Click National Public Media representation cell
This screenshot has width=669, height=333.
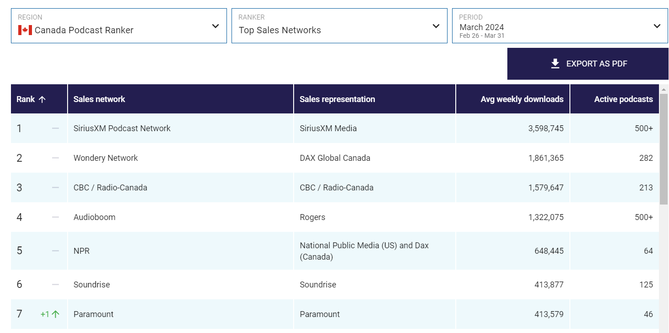click(x=374, y=251)
